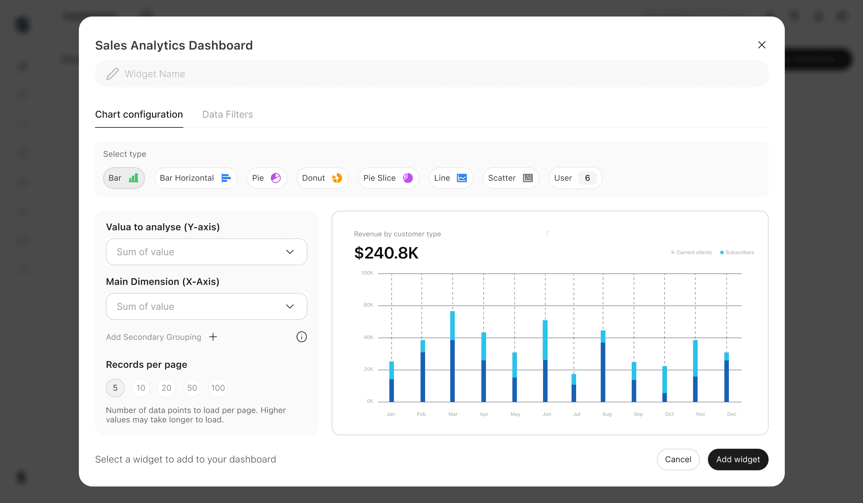
Task: Select the Bar chart type icon
Action: (x=133, y=178)
